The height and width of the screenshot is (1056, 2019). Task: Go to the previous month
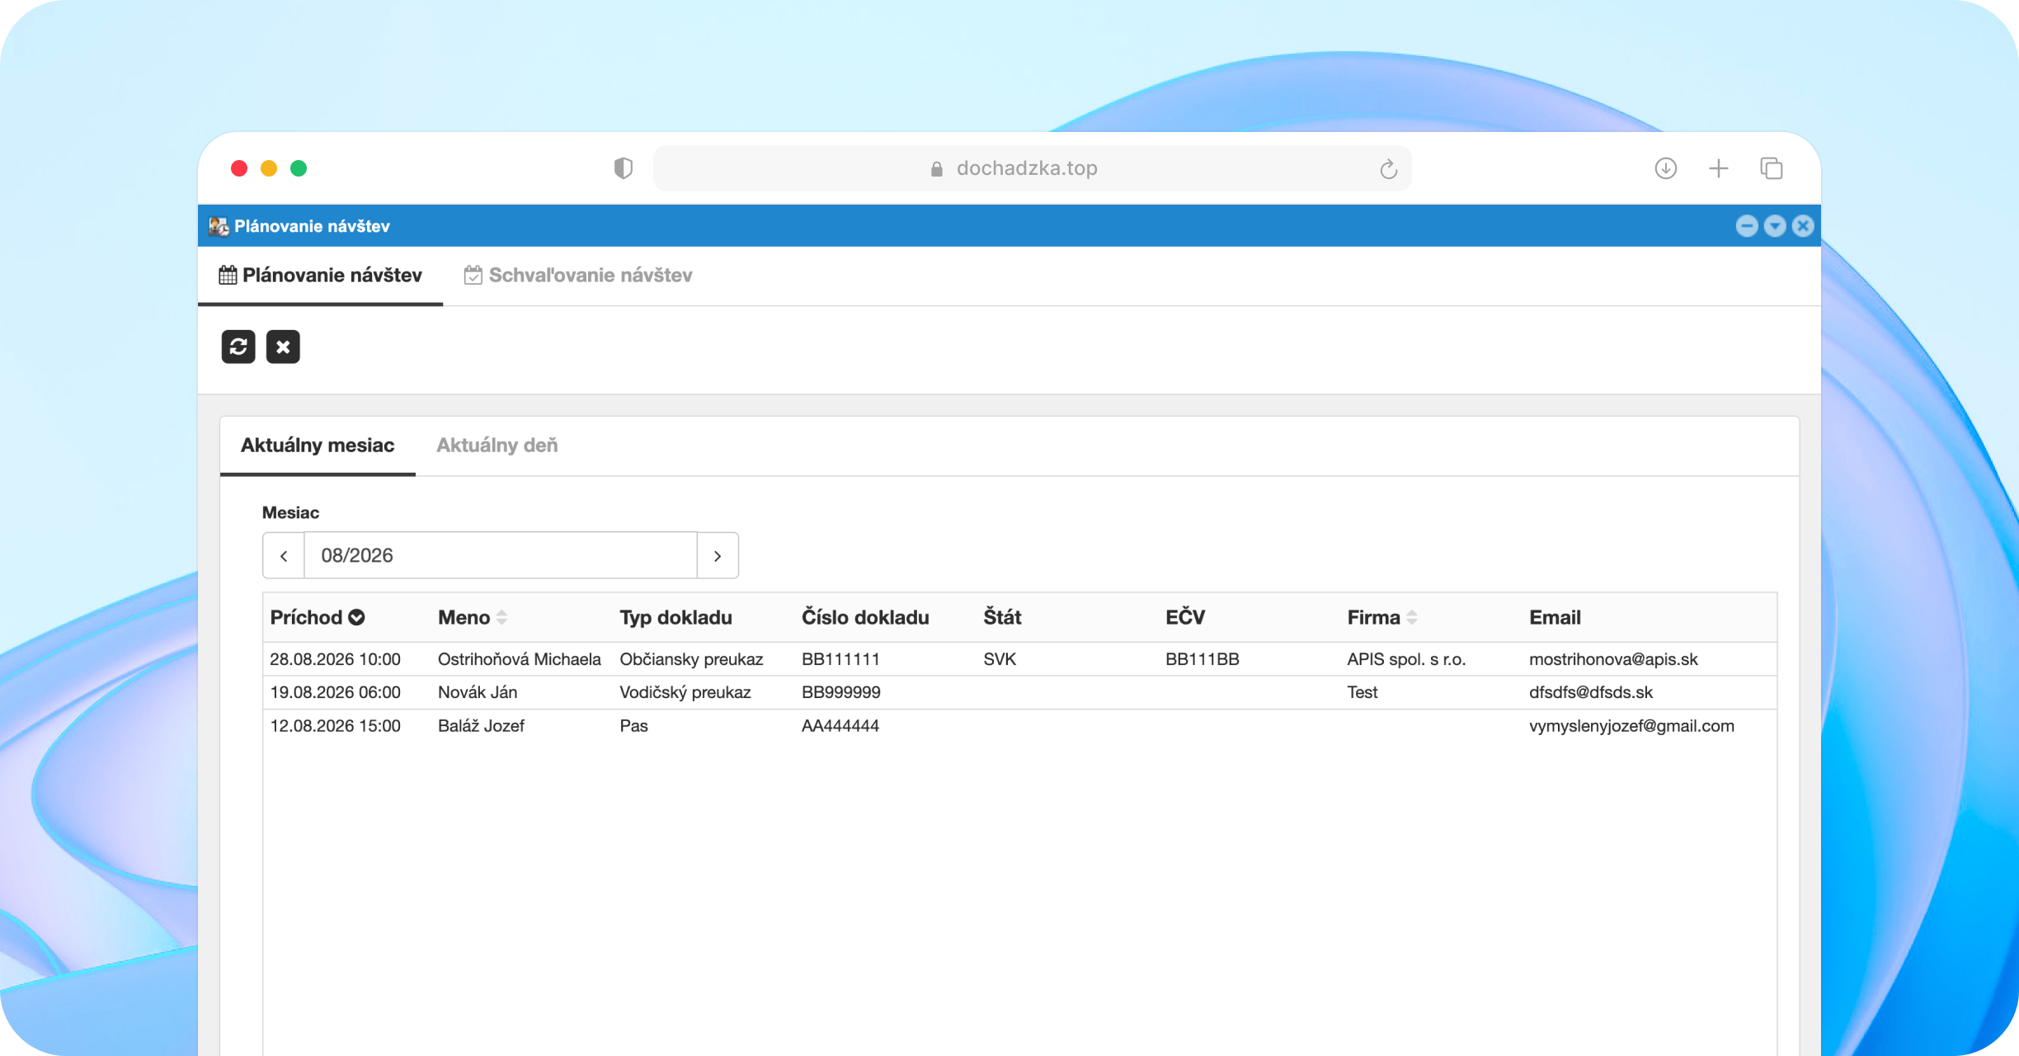(x=284, y=555)
